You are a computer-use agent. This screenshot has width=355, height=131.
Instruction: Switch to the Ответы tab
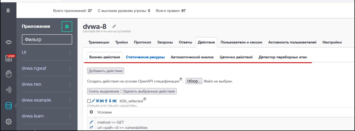(x=185, y=42)
